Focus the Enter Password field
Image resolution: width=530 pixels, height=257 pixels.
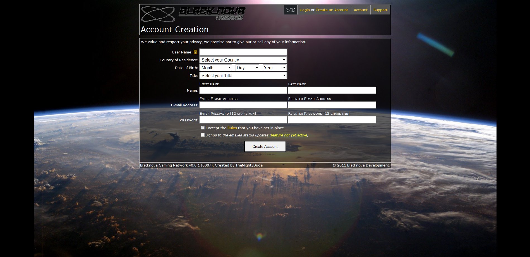point(243,120)
